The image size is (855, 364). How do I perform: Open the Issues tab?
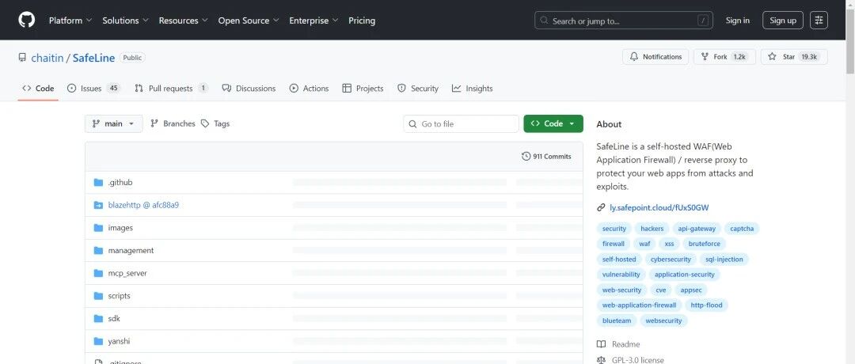coord(93,89)
